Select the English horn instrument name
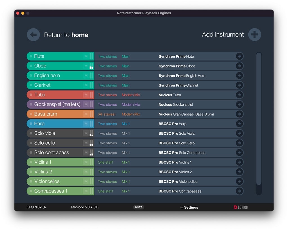The height and width of the screenshot is (230, 288). (47, 75)
